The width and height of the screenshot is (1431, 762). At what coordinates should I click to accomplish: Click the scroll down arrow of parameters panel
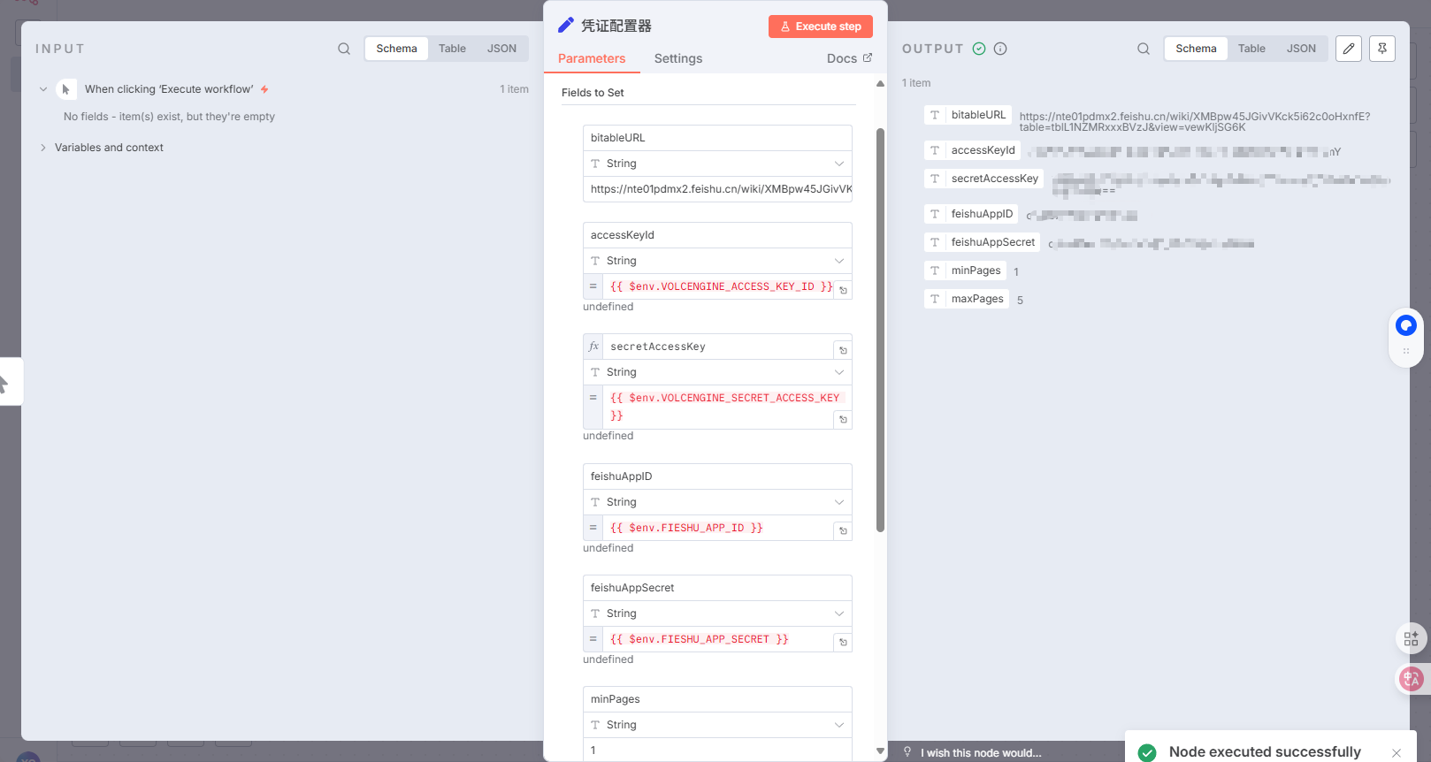880,751
